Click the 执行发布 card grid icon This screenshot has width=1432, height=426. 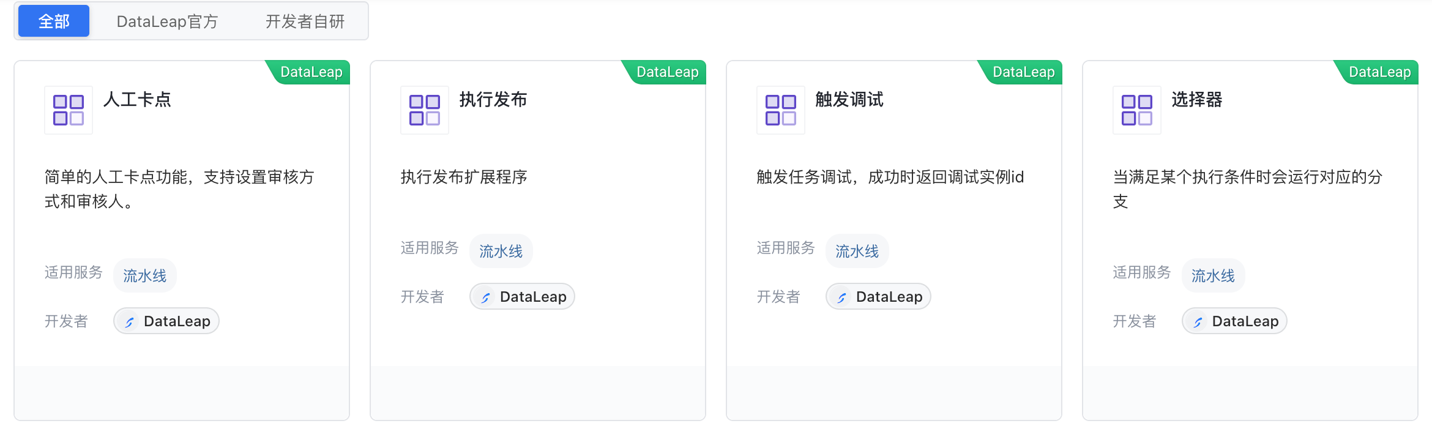(425, 110)
